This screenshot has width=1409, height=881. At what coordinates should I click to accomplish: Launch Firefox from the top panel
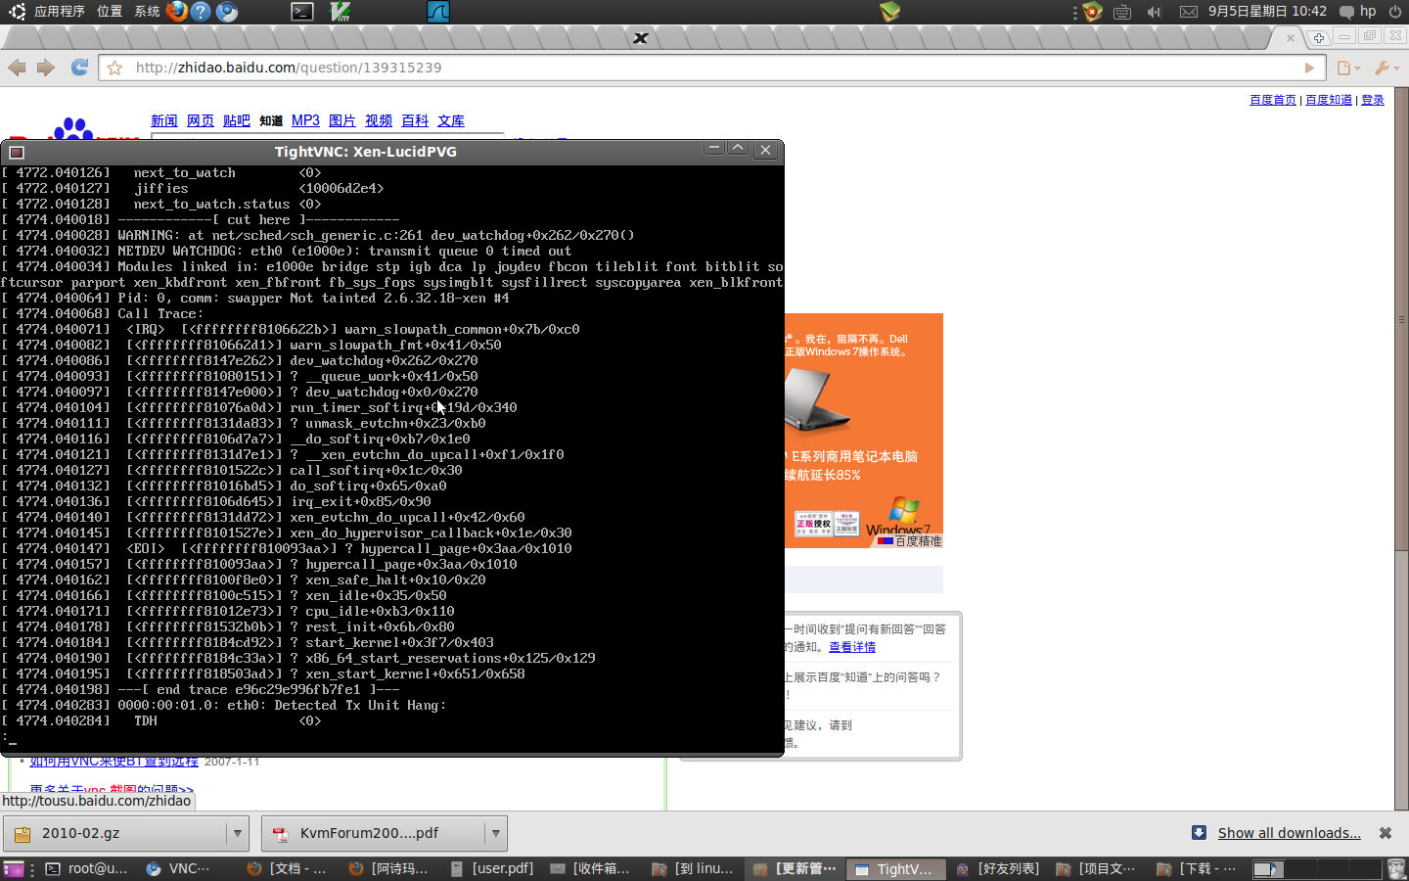click(x=176, y=12)
